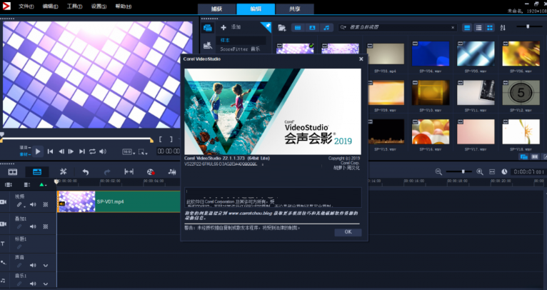This screenshot has height=290, width=547.
Task: Click the project duration clock icon
Action: [x=504, y=171]
